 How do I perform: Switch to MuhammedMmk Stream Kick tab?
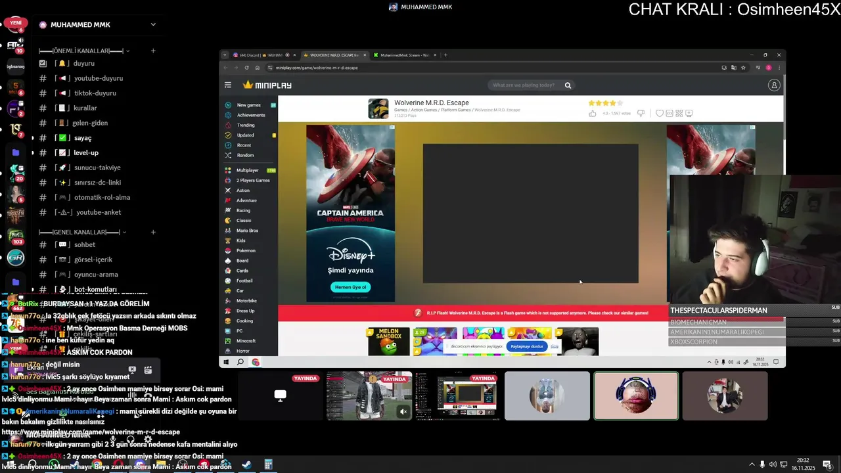coord(403,55)
